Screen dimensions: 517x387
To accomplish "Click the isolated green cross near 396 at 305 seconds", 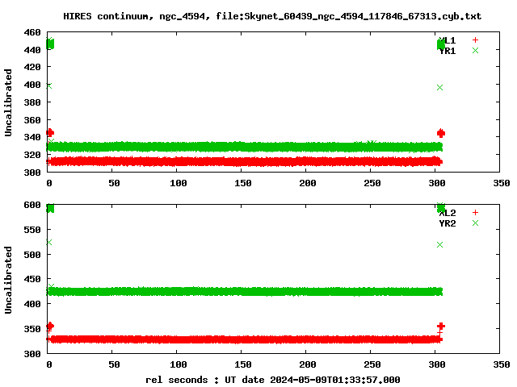I will click(439, 88).
